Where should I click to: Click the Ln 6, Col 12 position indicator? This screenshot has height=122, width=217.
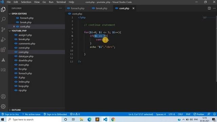pos(141,114)
